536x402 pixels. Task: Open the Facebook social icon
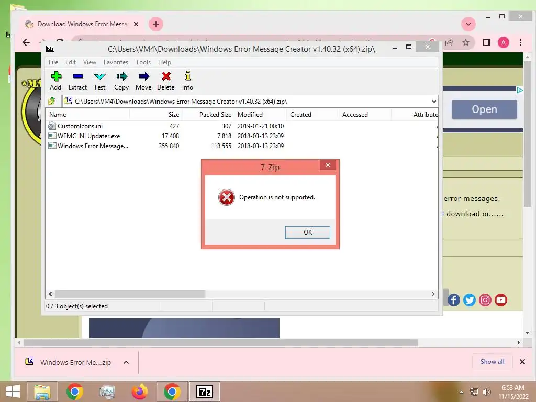(454, 300)
